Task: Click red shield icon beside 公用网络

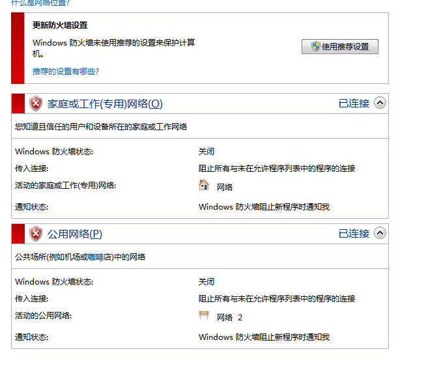Action: point(36,234)
